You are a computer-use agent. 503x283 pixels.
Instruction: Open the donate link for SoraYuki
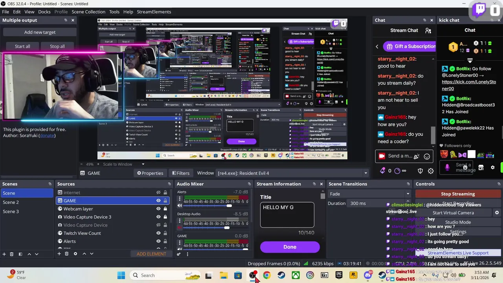pos(47,136)
